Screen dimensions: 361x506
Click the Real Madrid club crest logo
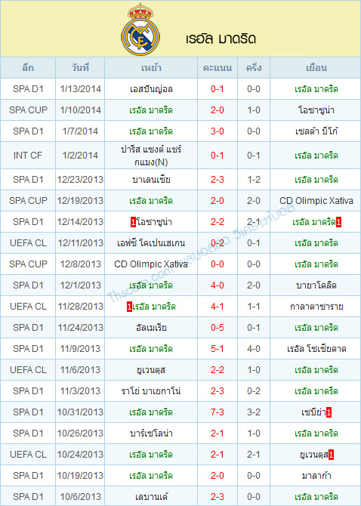140,29
